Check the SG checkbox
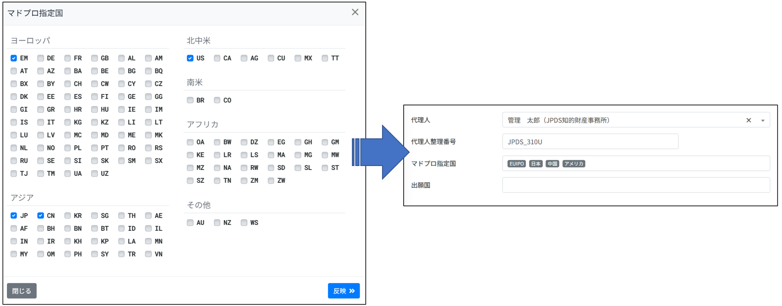Viewport: 782px width, 306px height. coord(94,216)
